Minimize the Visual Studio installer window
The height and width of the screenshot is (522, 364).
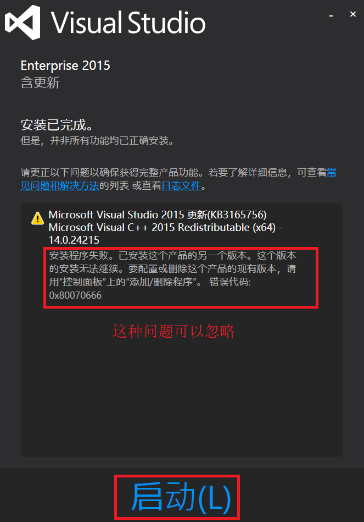click(x=331, y=15)
